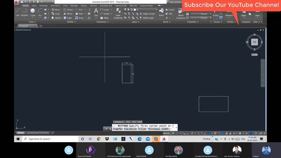Click the Move tool

(x=56, y=10)
